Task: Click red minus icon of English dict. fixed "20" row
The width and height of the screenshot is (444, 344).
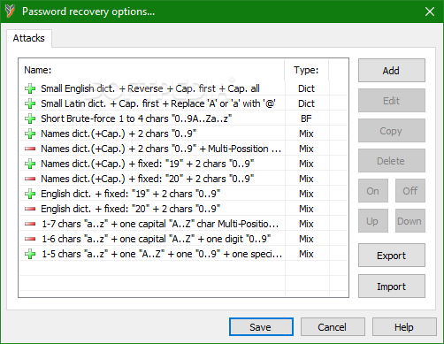Action: [x=30, y=209]
